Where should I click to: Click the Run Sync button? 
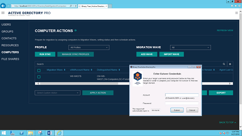coord(45,54)
